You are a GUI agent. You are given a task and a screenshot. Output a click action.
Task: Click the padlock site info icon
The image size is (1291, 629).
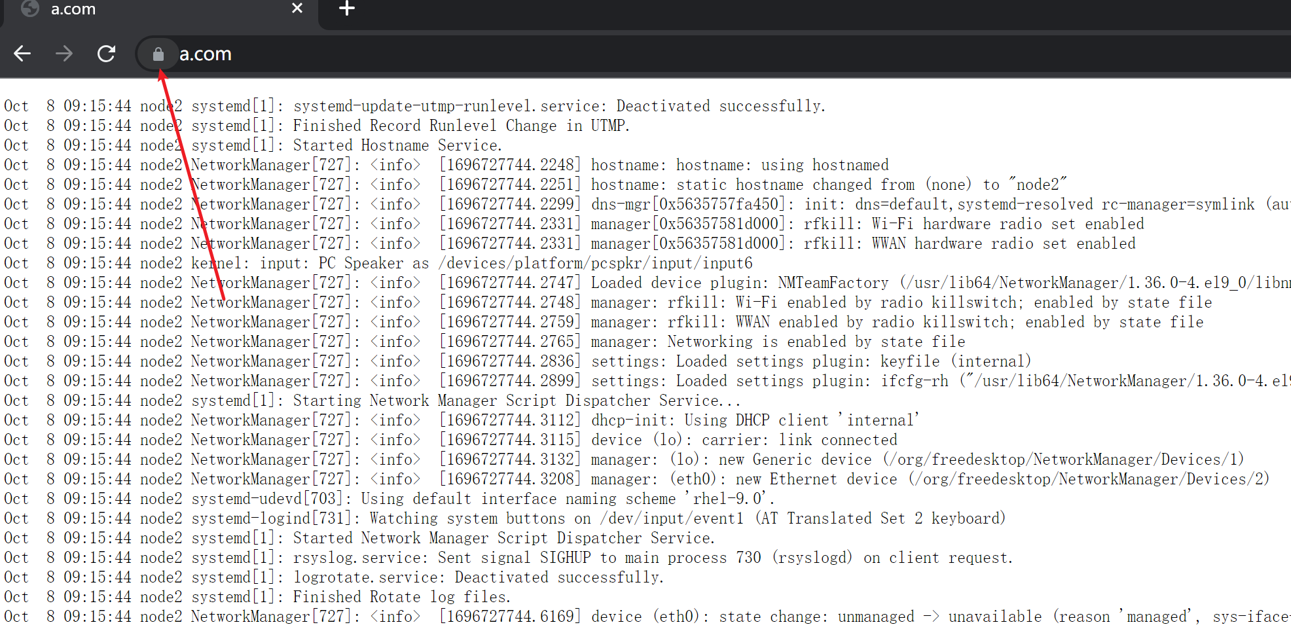(158, 54)
